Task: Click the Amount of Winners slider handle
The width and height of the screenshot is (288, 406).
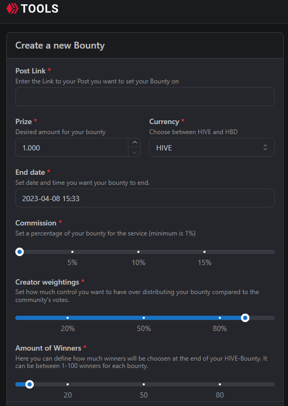Action: (x=30, y=384)
